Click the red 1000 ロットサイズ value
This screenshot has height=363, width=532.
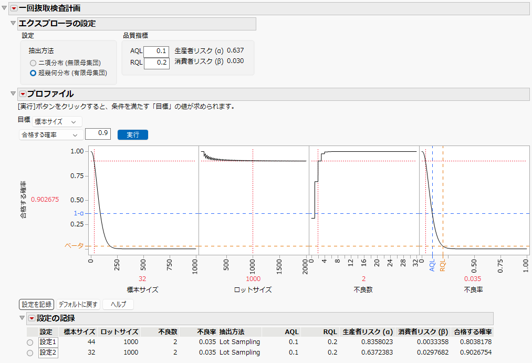(x=253, y=279)
